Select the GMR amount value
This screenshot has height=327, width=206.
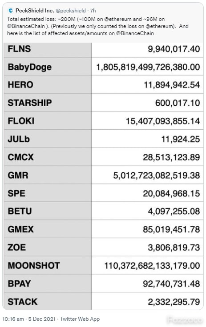tap(157, 175)
